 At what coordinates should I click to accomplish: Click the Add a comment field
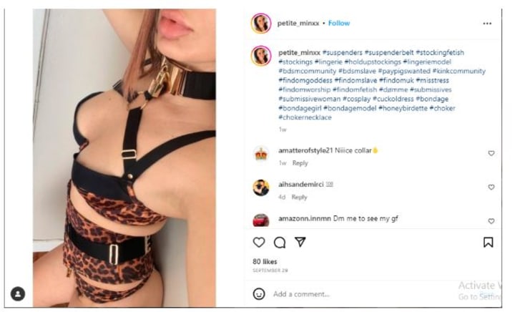(x=361, y=294)
